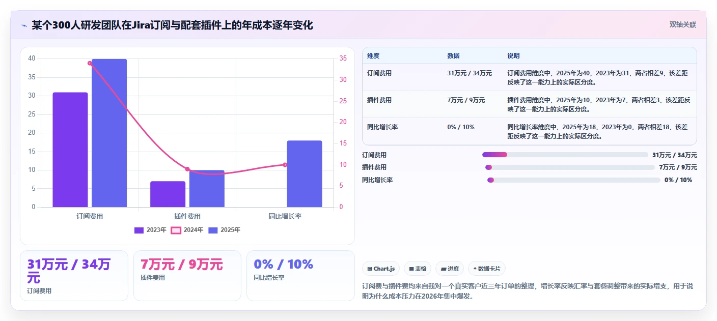Click the lightning icon beside the title

pyautogui.click(x=24, y=25)
